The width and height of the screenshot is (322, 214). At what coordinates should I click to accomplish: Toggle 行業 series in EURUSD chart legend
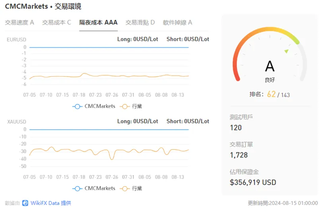point(131,106)
